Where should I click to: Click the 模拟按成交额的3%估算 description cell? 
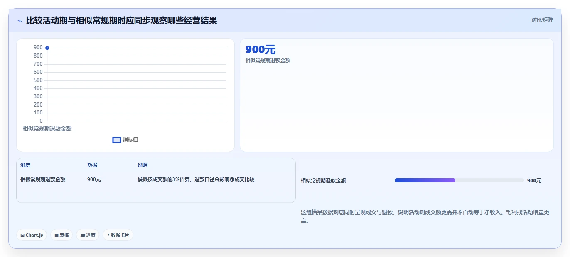(x=196, y=179)
